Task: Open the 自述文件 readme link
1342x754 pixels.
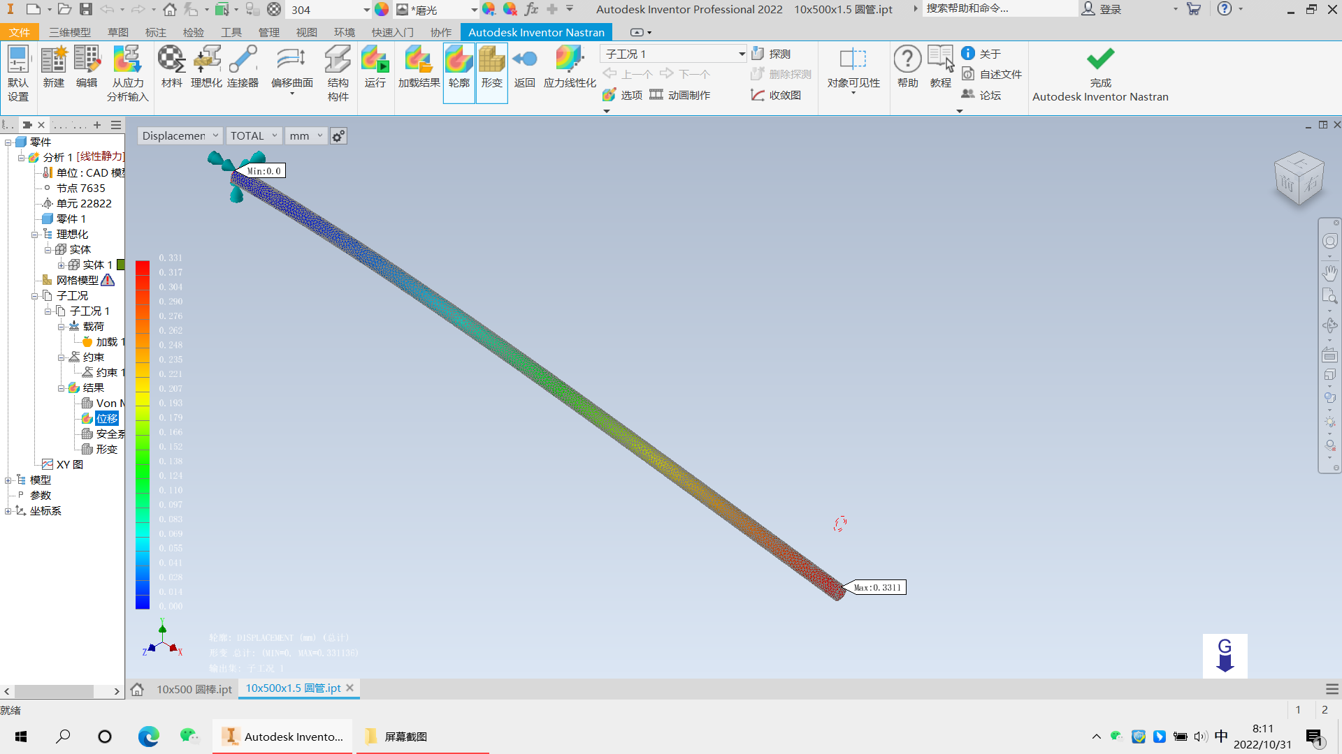Action: pos(992,74)
